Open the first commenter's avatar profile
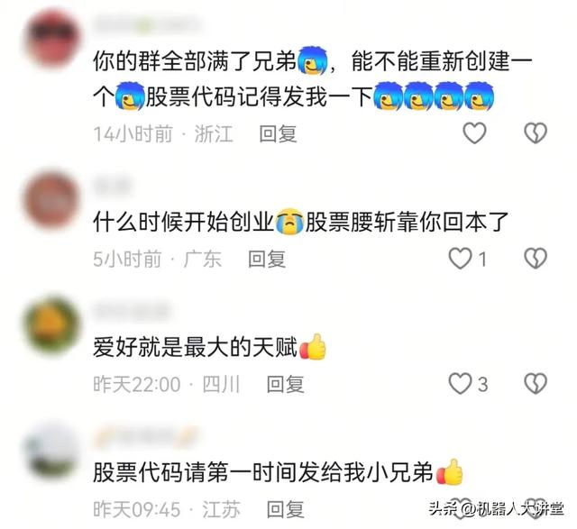The image size is (577, 529). [x=51, y=40]
